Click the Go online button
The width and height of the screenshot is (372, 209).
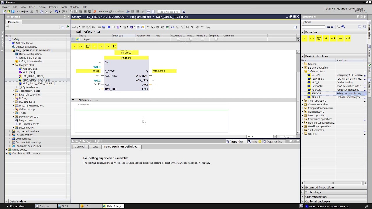click(x=100, y=12)
